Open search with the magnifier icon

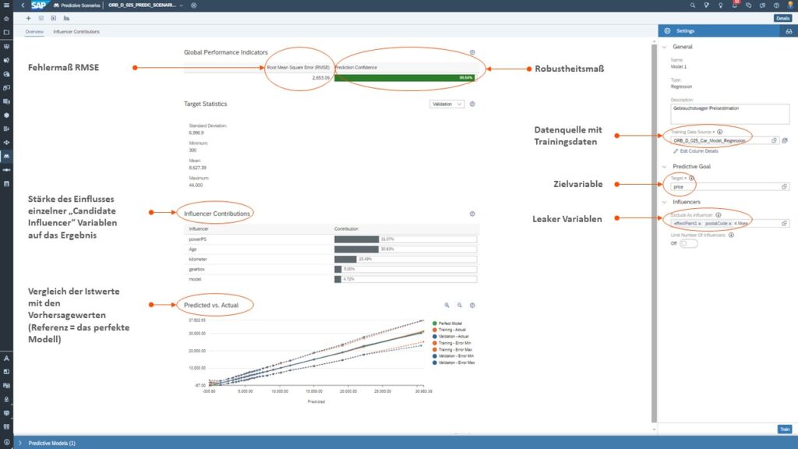(x=694, y=5)
